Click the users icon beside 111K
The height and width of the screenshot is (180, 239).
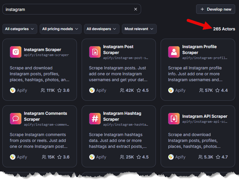point(43,91)
